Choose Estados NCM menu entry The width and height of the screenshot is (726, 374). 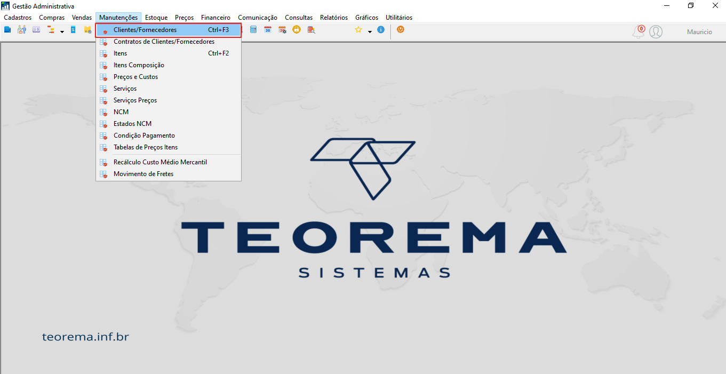coord(169,124)
